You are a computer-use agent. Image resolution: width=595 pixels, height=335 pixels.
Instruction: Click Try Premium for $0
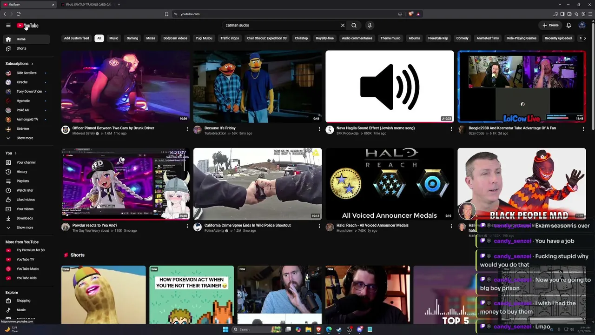[x=26, y=250]
